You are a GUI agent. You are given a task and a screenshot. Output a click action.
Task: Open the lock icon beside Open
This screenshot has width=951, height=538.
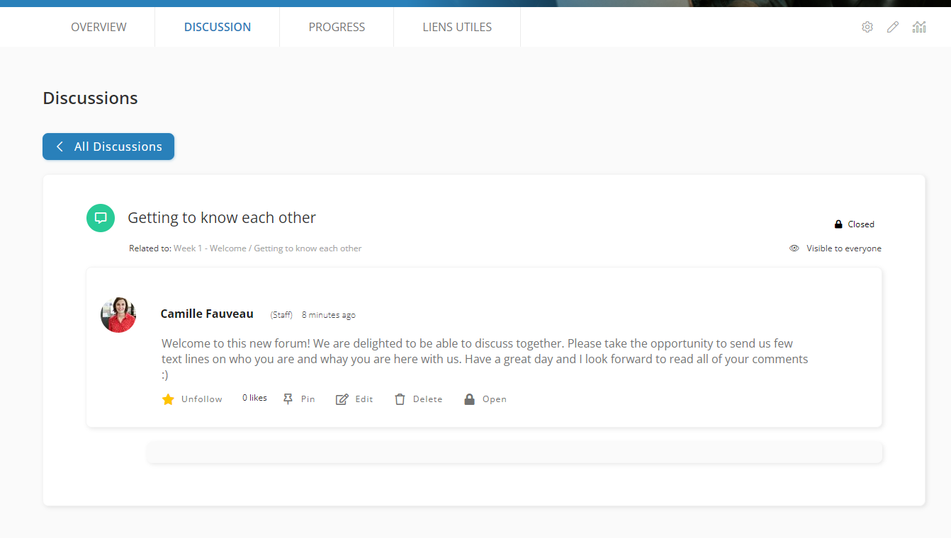tap(468, 399)
